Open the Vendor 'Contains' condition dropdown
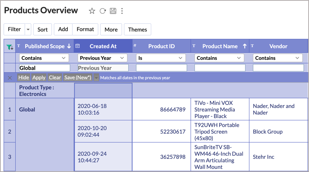This screenshot has width=309, height=172. 278,58
